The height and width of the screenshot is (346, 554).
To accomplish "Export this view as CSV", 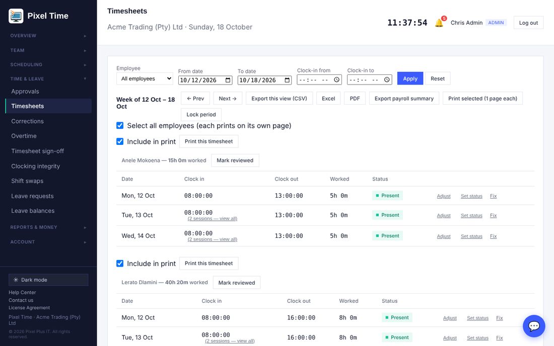I will (x=279, y=99).
